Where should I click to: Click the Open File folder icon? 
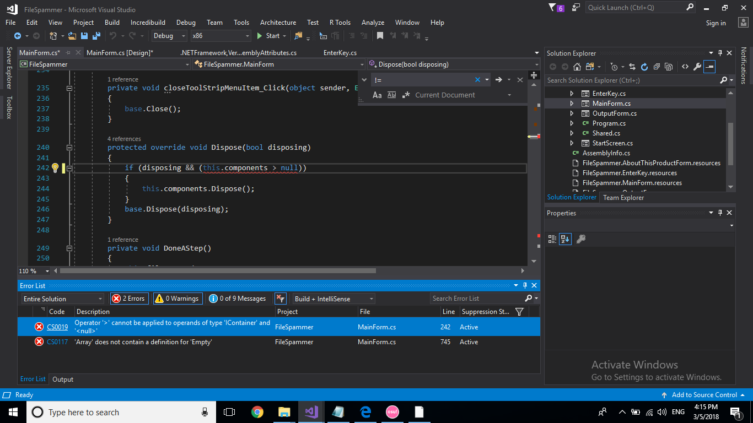[x=73, y=36]
